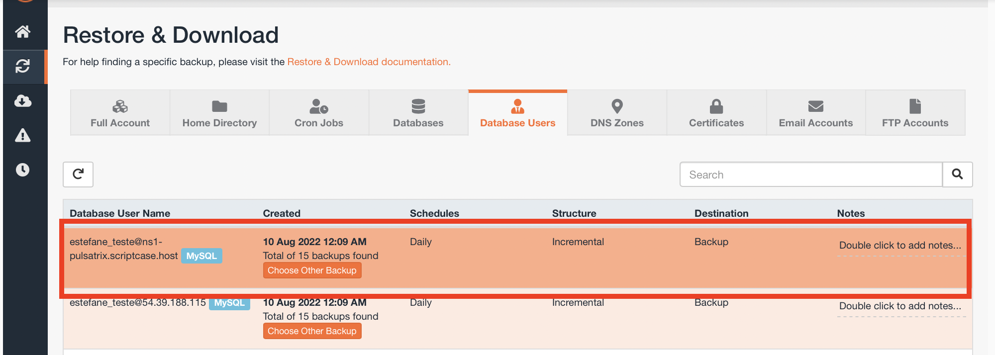Click Choose Other Backup for estefane_teste@54.39.188.115
The image size is (995, 355).
(x=312, y=331)
